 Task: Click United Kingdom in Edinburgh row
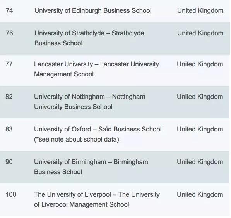200,11
